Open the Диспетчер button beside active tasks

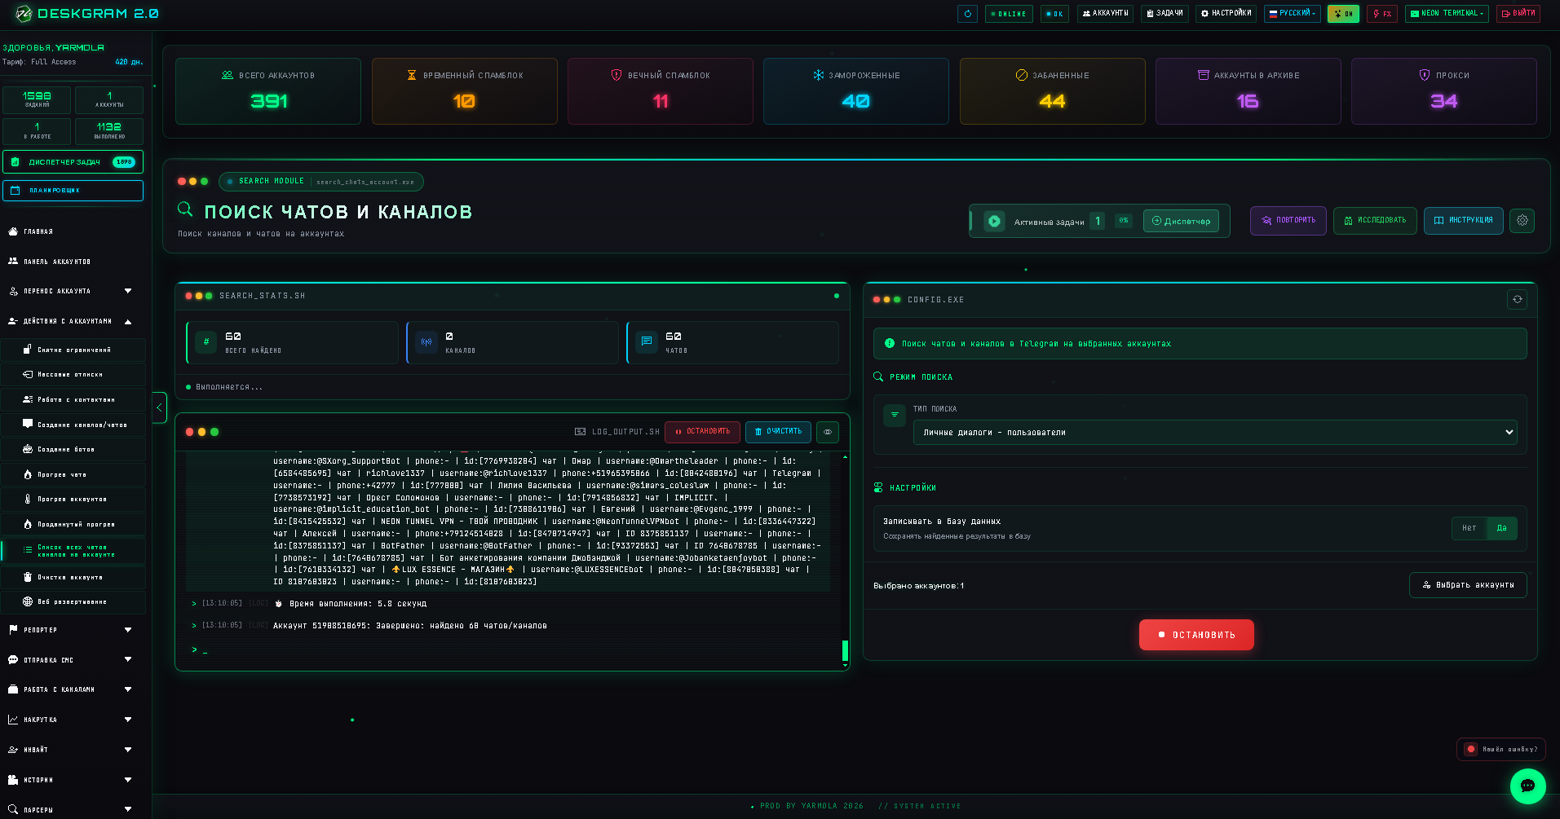(x=1181, y=221)
